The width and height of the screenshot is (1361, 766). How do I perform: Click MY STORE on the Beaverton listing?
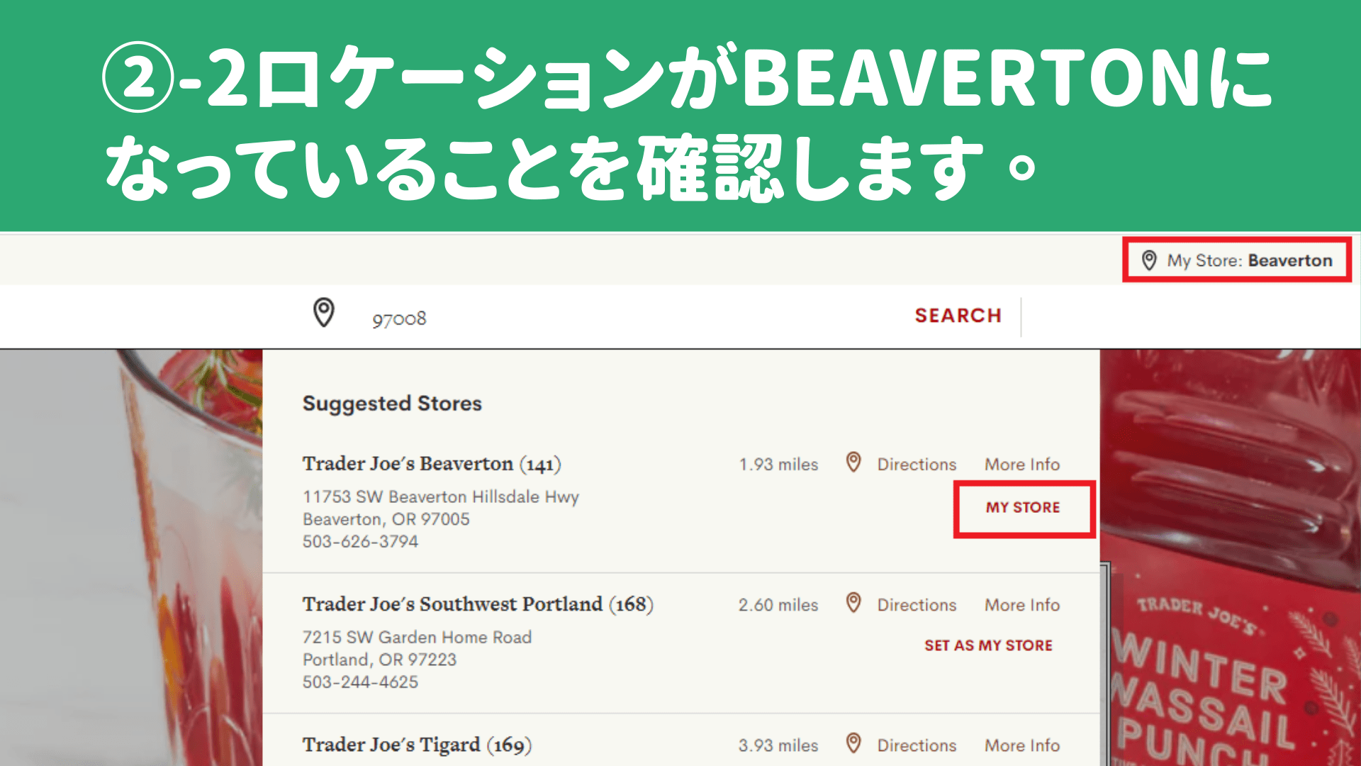[x=1023, y=508]
